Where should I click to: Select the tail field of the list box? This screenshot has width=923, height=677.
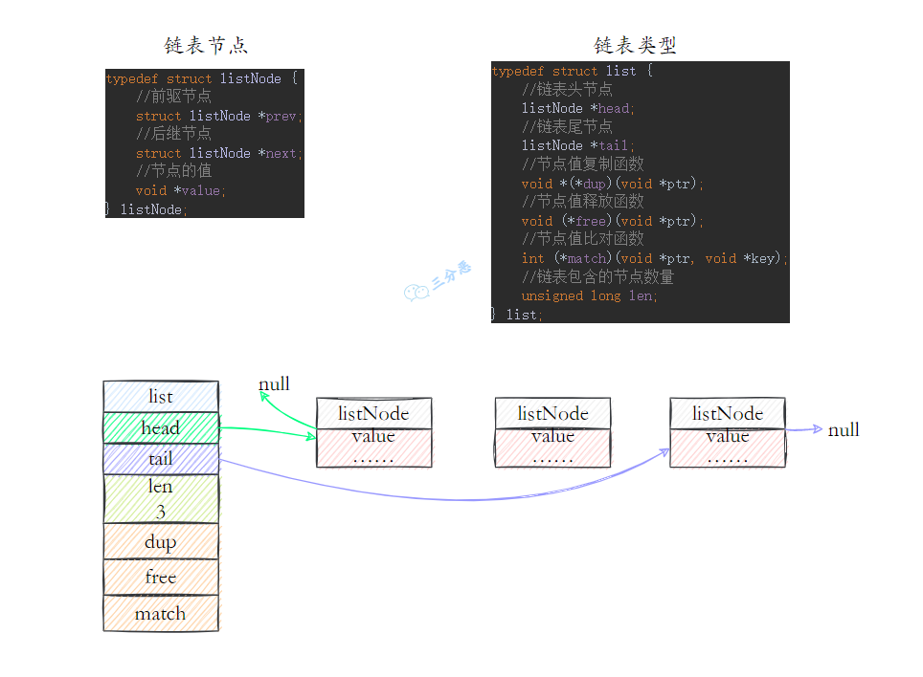pos(160,459)
